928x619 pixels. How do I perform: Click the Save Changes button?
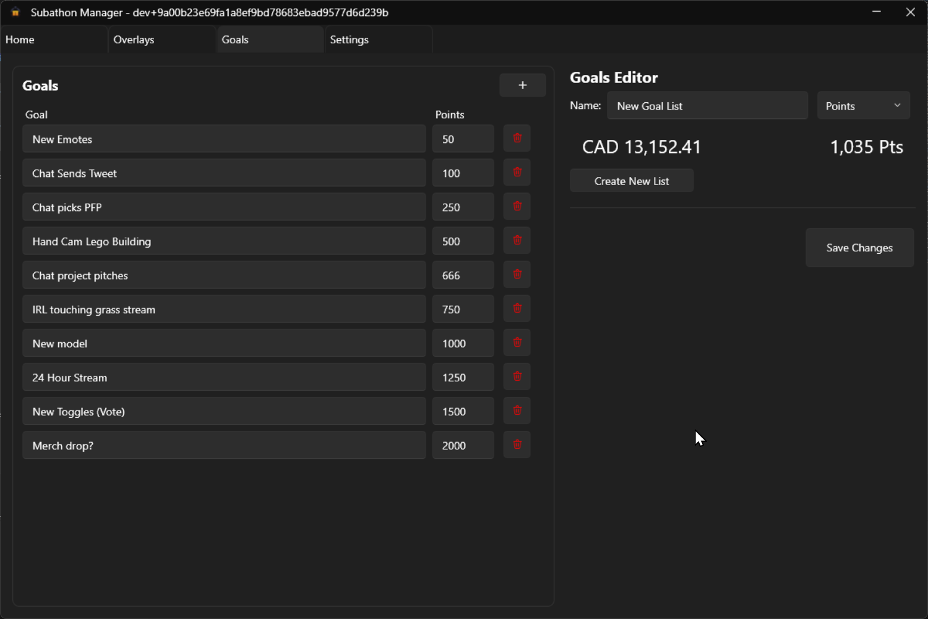[x=859, y=248]
